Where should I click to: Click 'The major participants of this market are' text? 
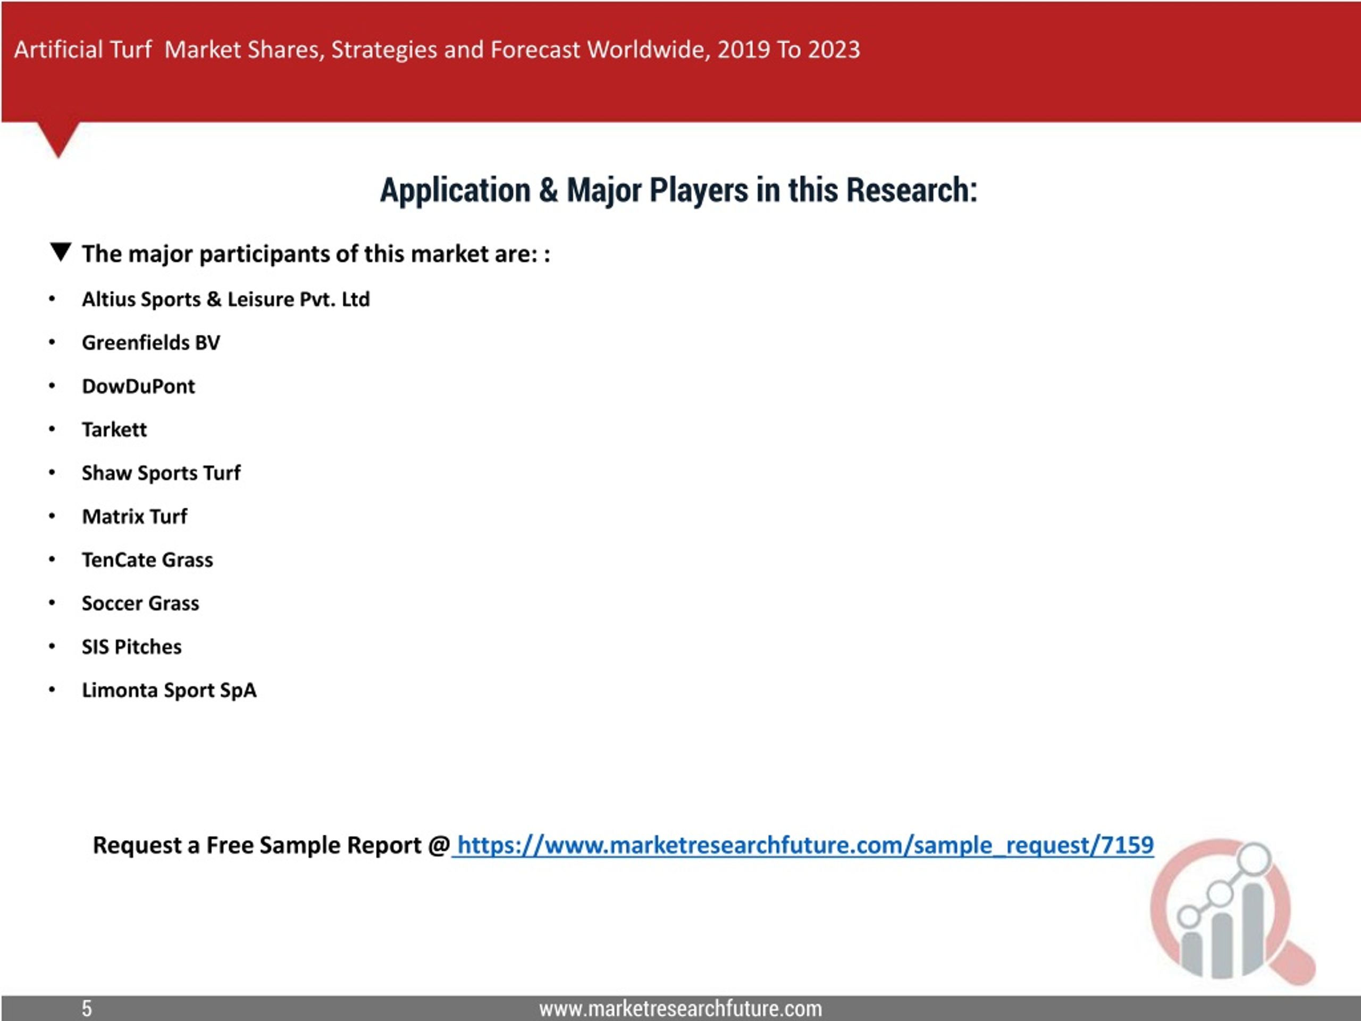316,254
